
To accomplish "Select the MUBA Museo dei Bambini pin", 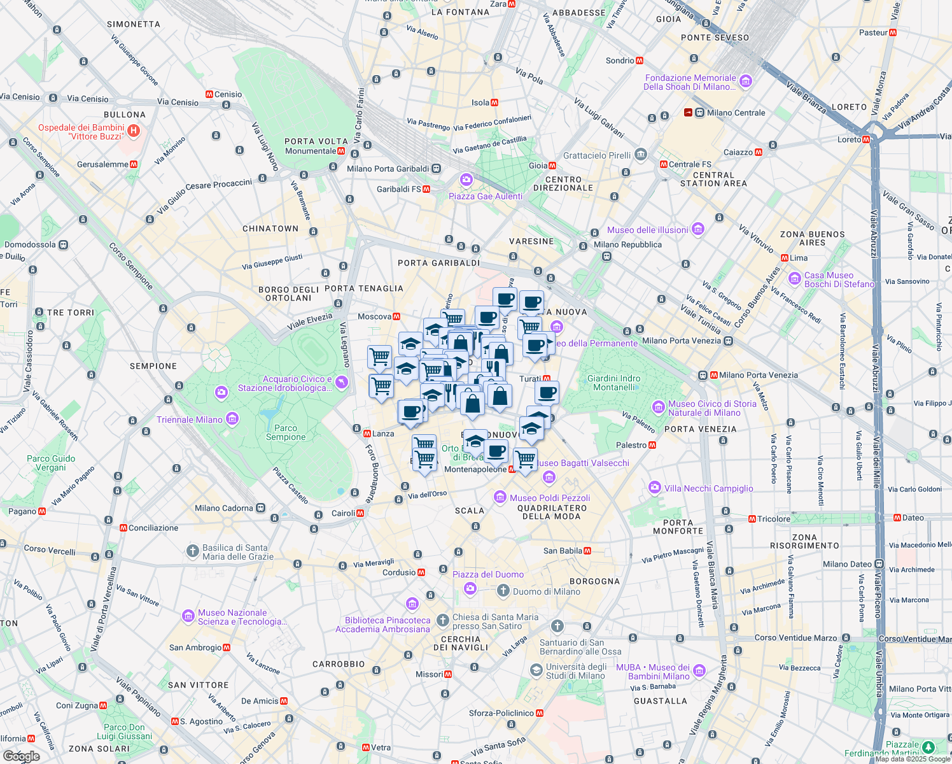I will [x=699, y=670].
